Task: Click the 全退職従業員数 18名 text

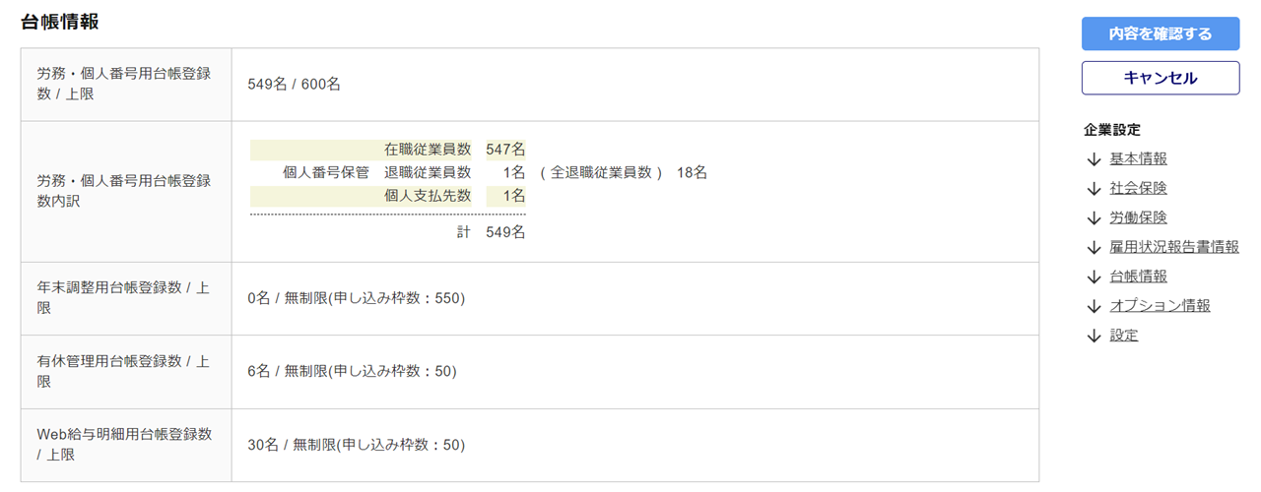Action: coord(624,172)
